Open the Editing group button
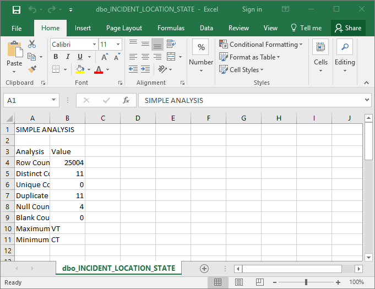 click(345, 56)
